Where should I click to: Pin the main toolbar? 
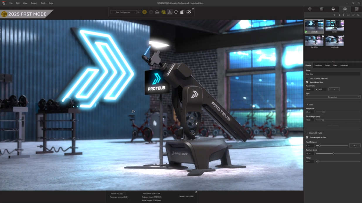pyautogui.click(x=193, y=9)
